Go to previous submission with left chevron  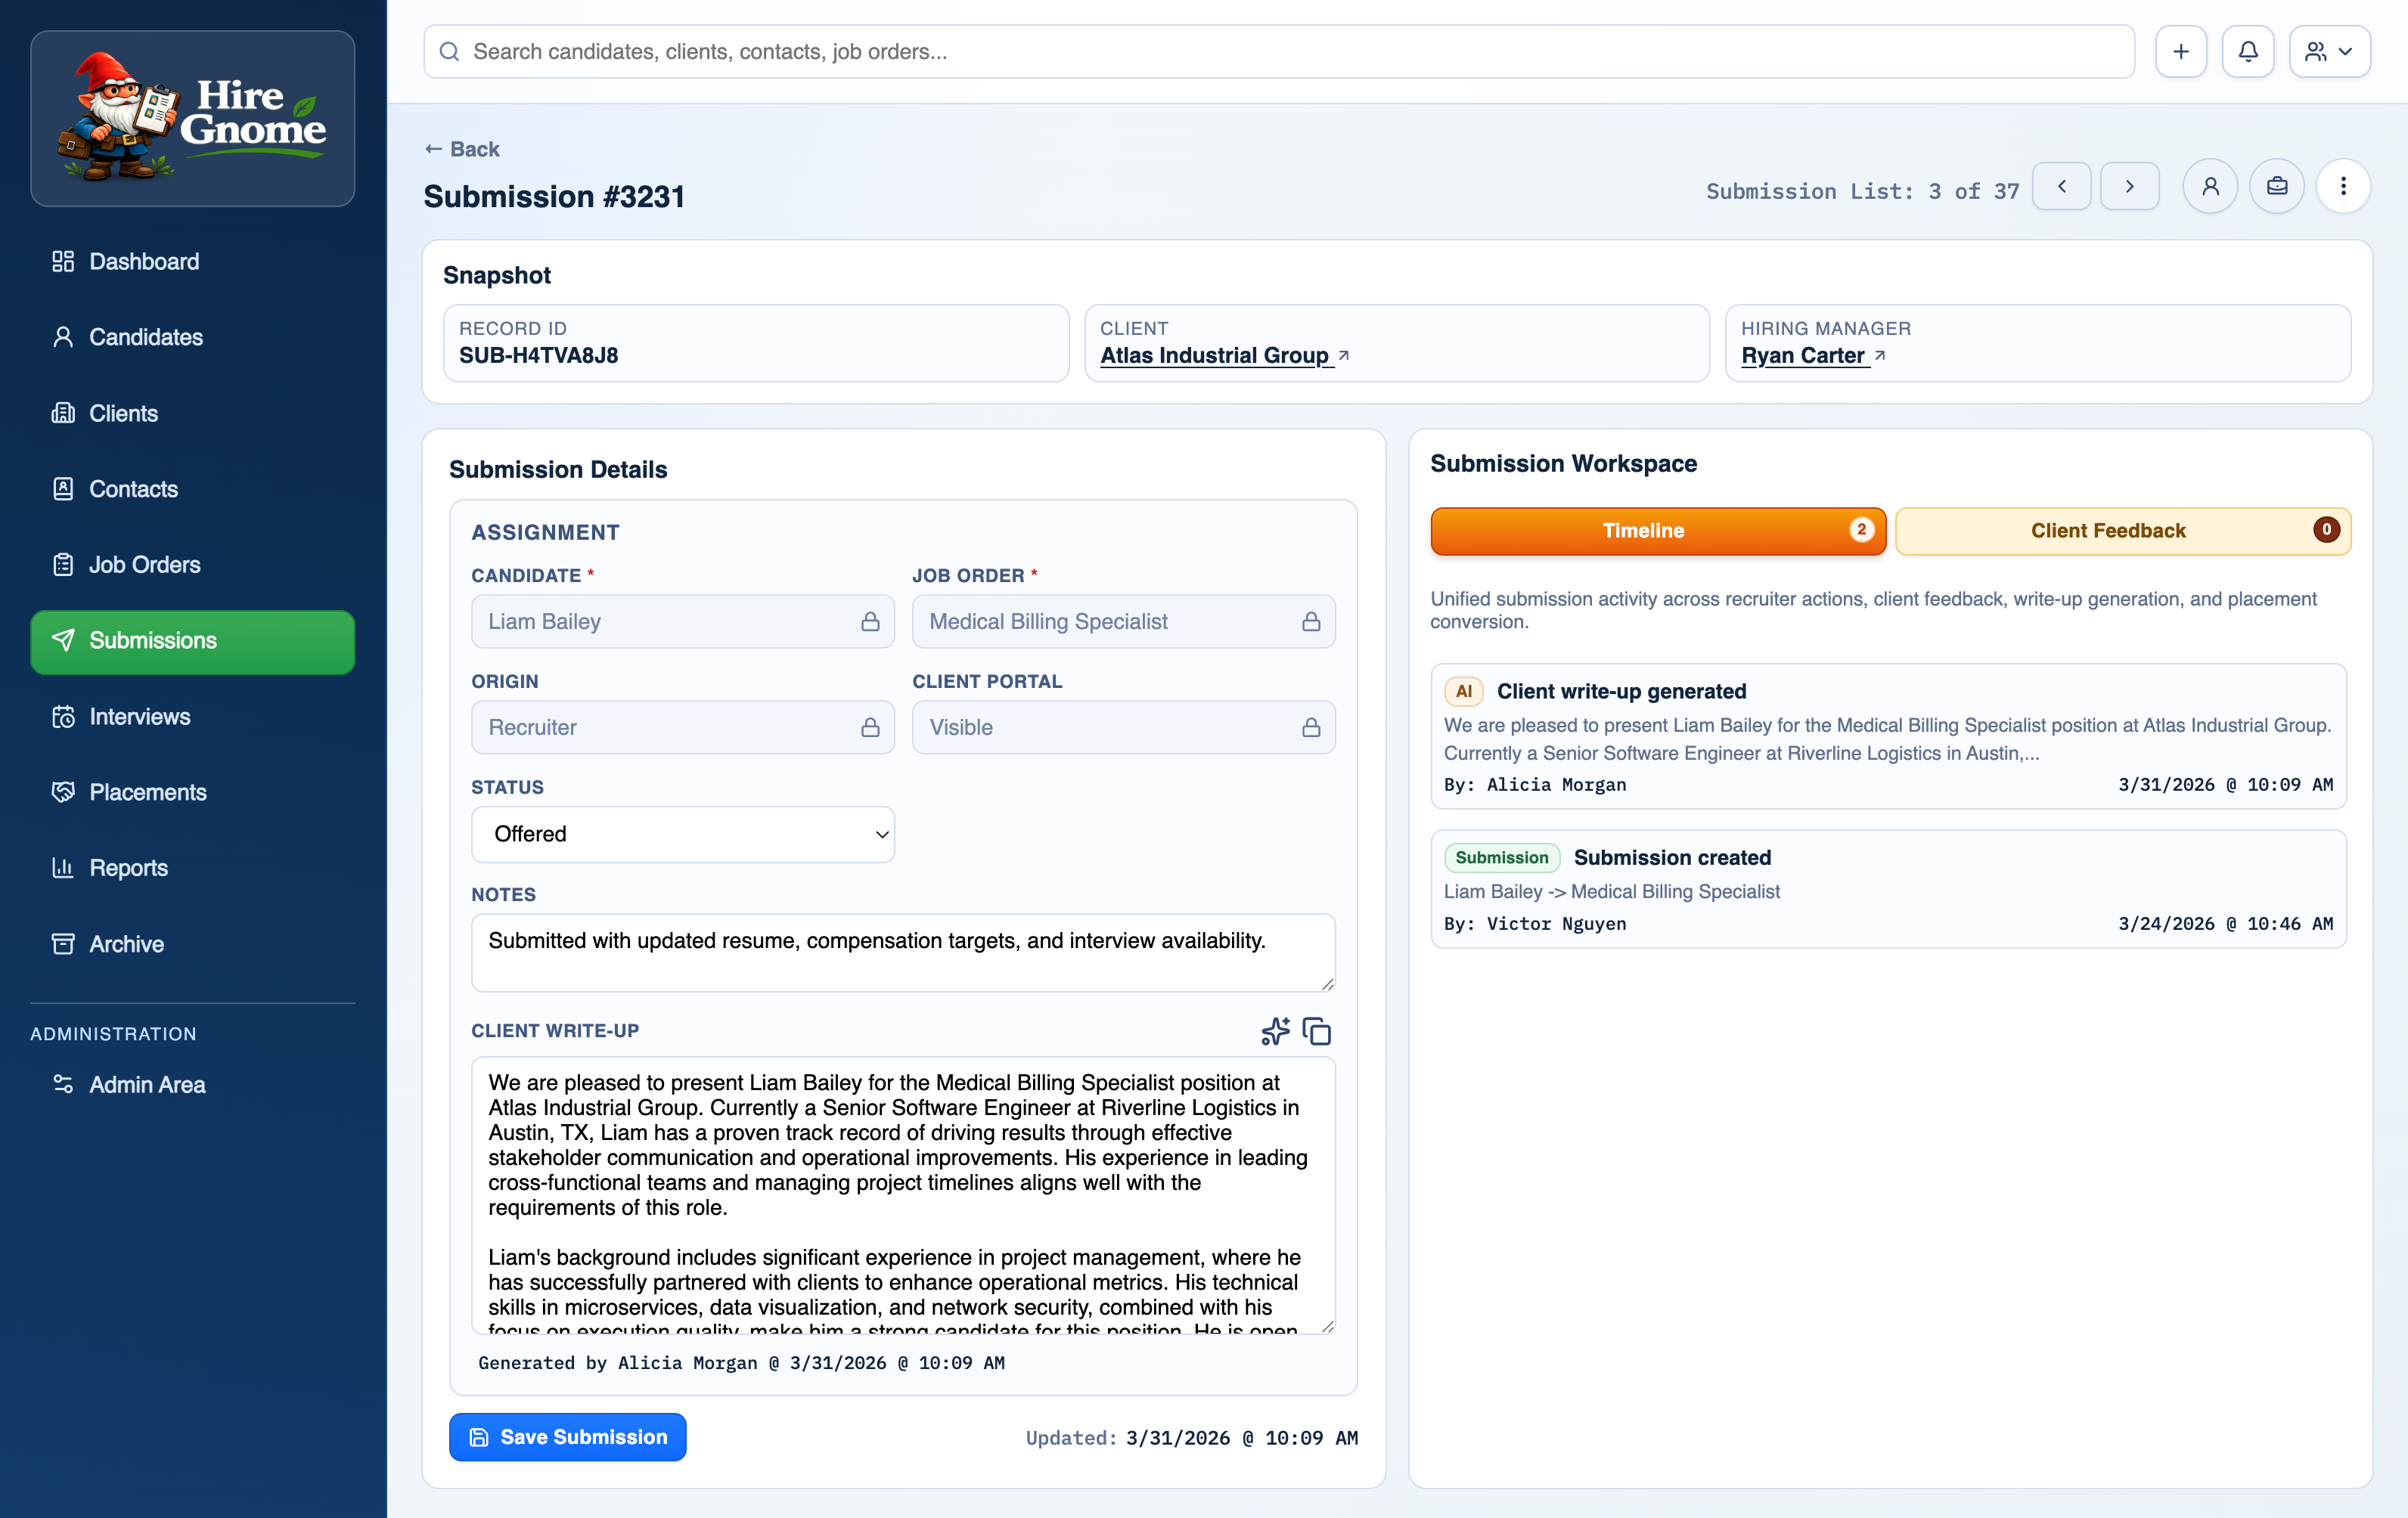(x=2061, y=186)
